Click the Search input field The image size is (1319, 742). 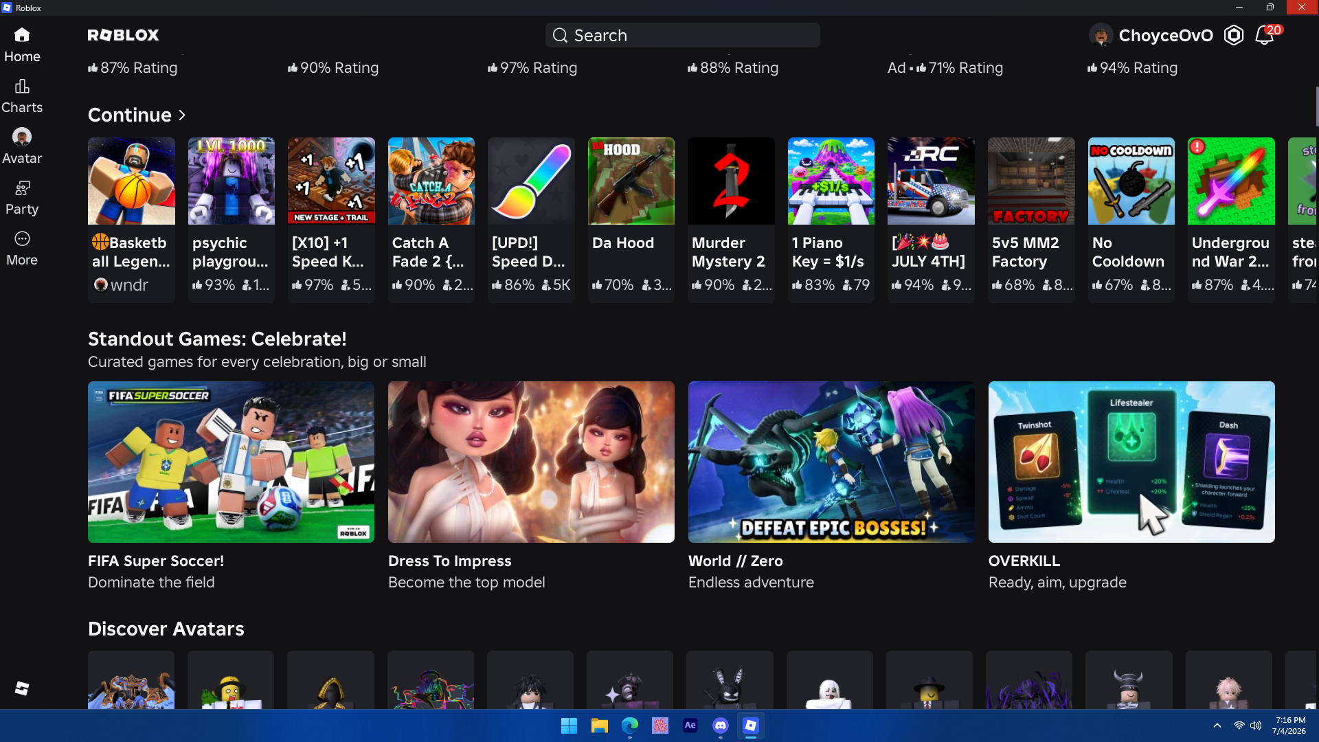pos(683,35)
